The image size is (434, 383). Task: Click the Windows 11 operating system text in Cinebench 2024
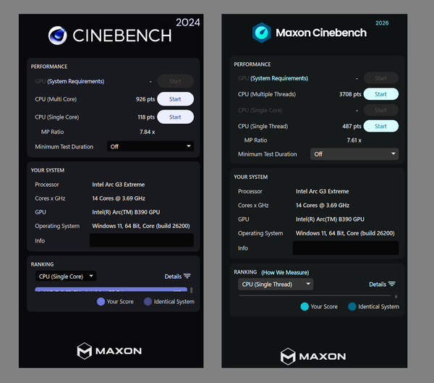click(141, 226)
